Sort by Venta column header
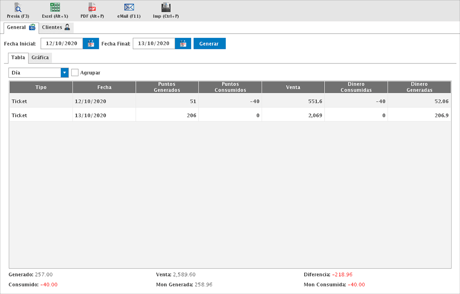This screenshot has height=294, width=460. tap(293, 87)
